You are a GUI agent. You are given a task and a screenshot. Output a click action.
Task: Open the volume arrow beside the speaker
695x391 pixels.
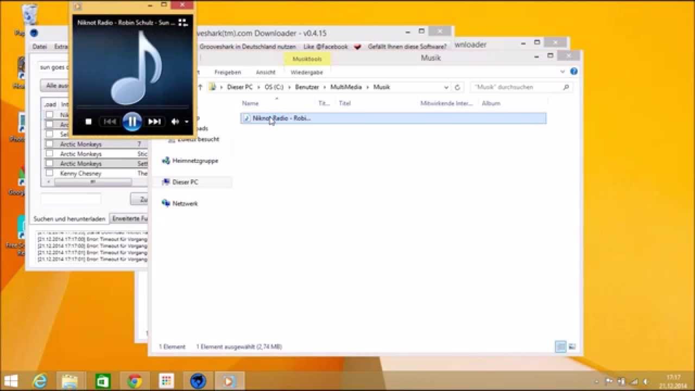pos(186,122)
